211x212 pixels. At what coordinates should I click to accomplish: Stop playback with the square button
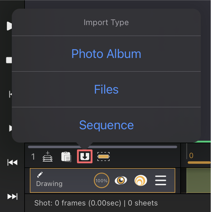9,60
